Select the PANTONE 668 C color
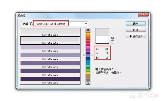The image size is (162, 101). point(50,72)
